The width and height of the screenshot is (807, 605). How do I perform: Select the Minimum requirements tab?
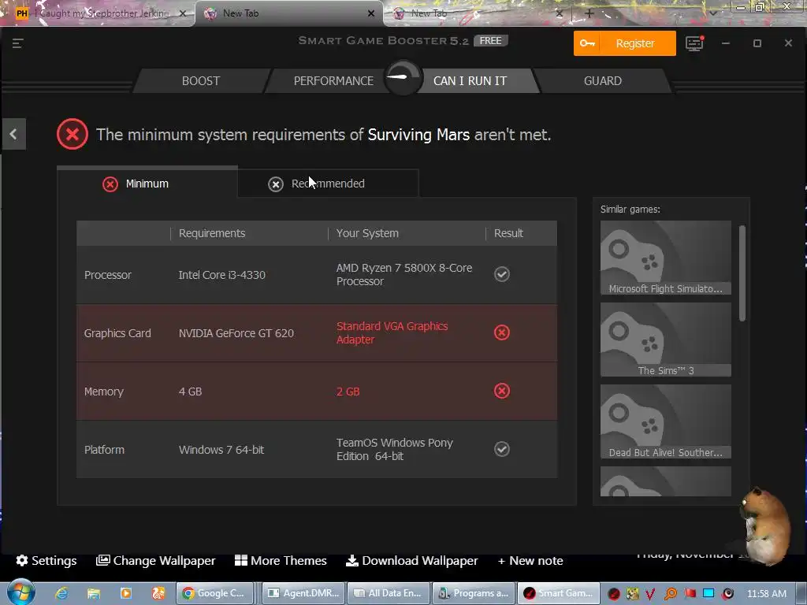click(147, 184)
